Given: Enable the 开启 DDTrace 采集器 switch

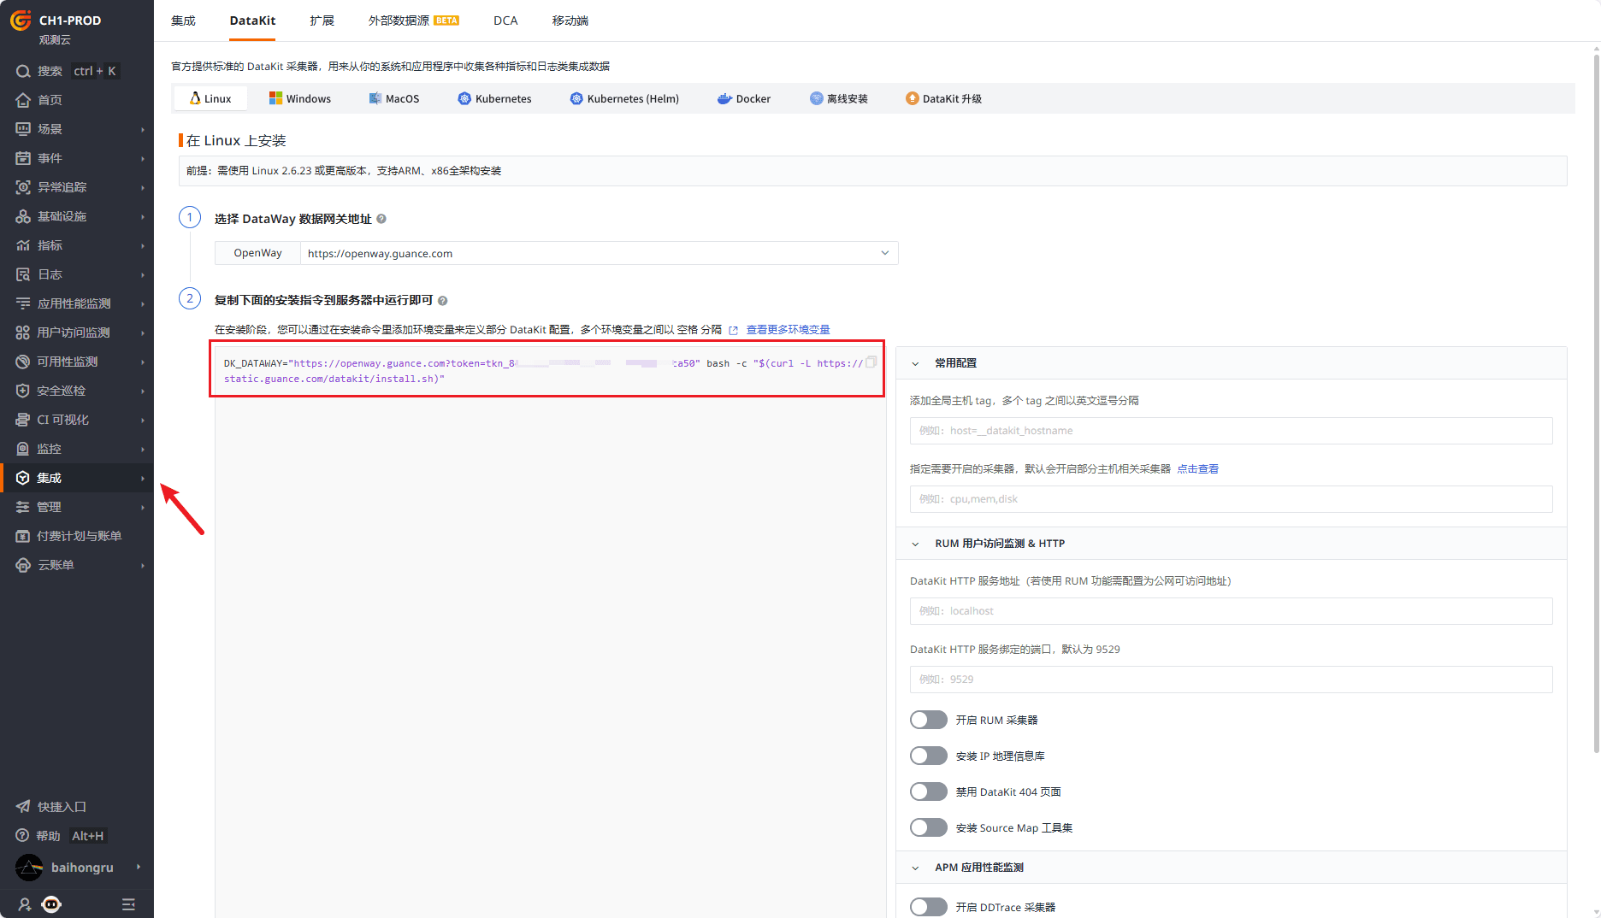Looking at the screenshot, I should [x=928, y=906].
